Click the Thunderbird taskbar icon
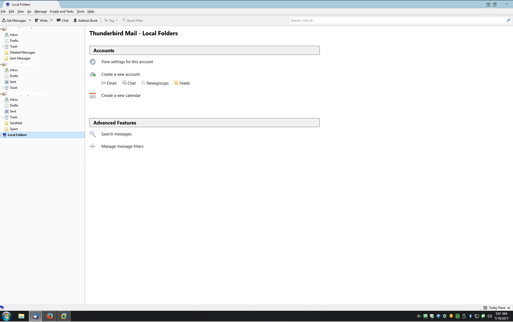 (x=36, y=316)
